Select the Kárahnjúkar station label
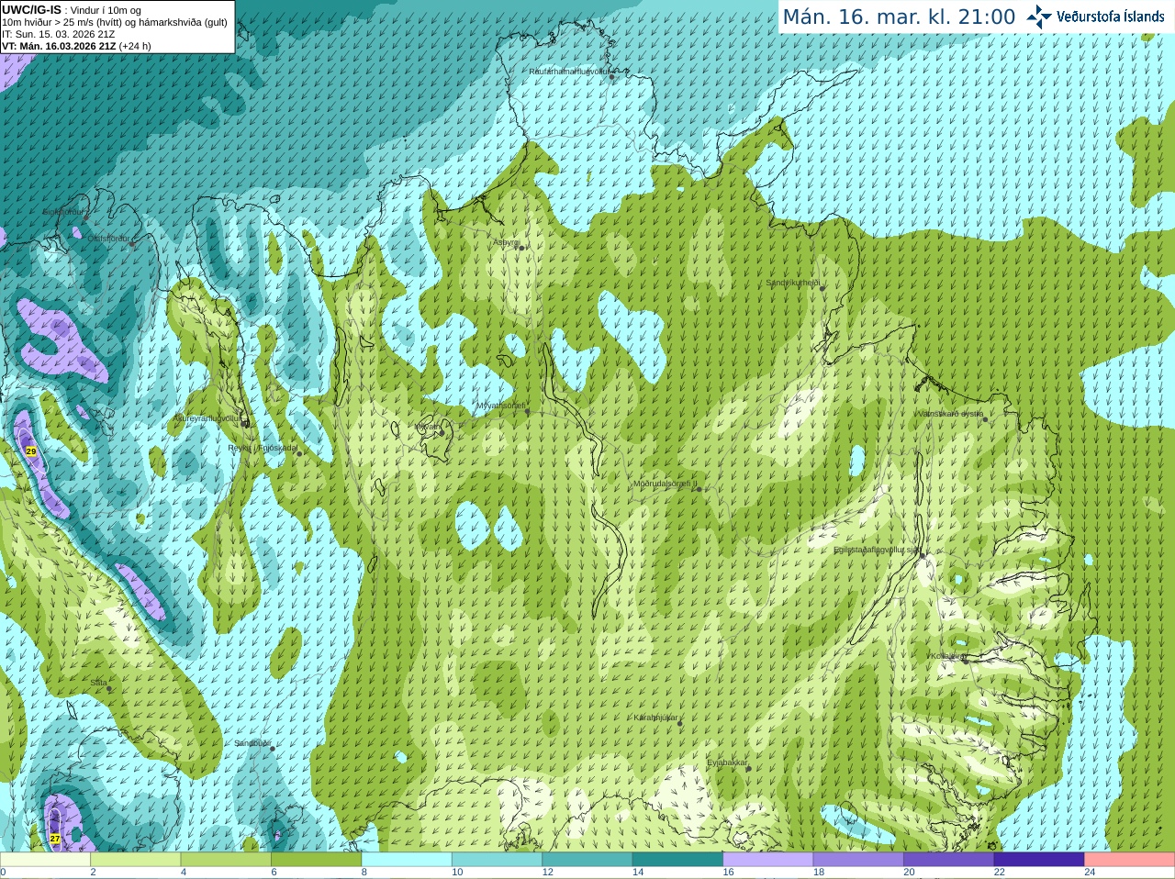 [x=656, y=718]
